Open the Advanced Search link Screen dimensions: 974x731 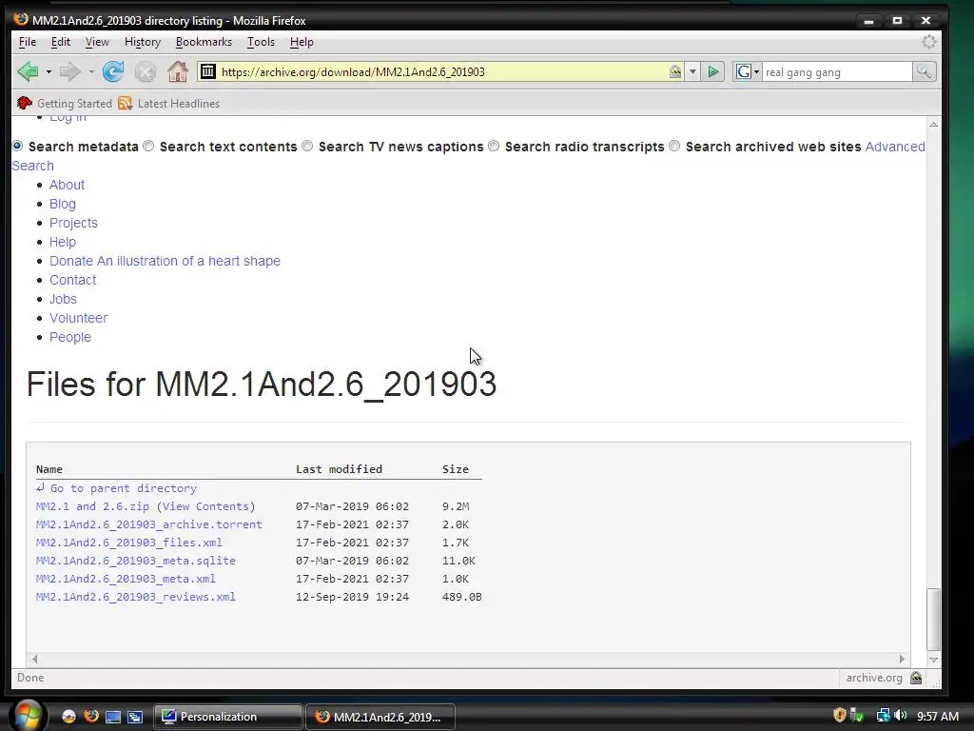pyautogui.click(x=894, y=147)
